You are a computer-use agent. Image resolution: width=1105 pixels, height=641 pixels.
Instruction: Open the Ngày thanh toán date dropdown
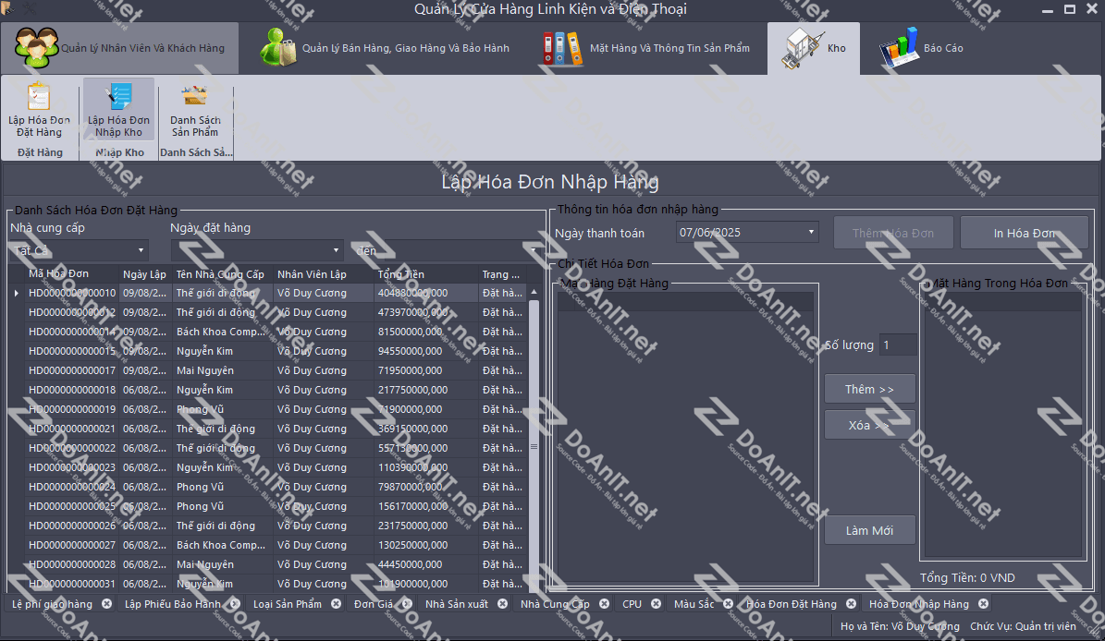pos(811,233)
